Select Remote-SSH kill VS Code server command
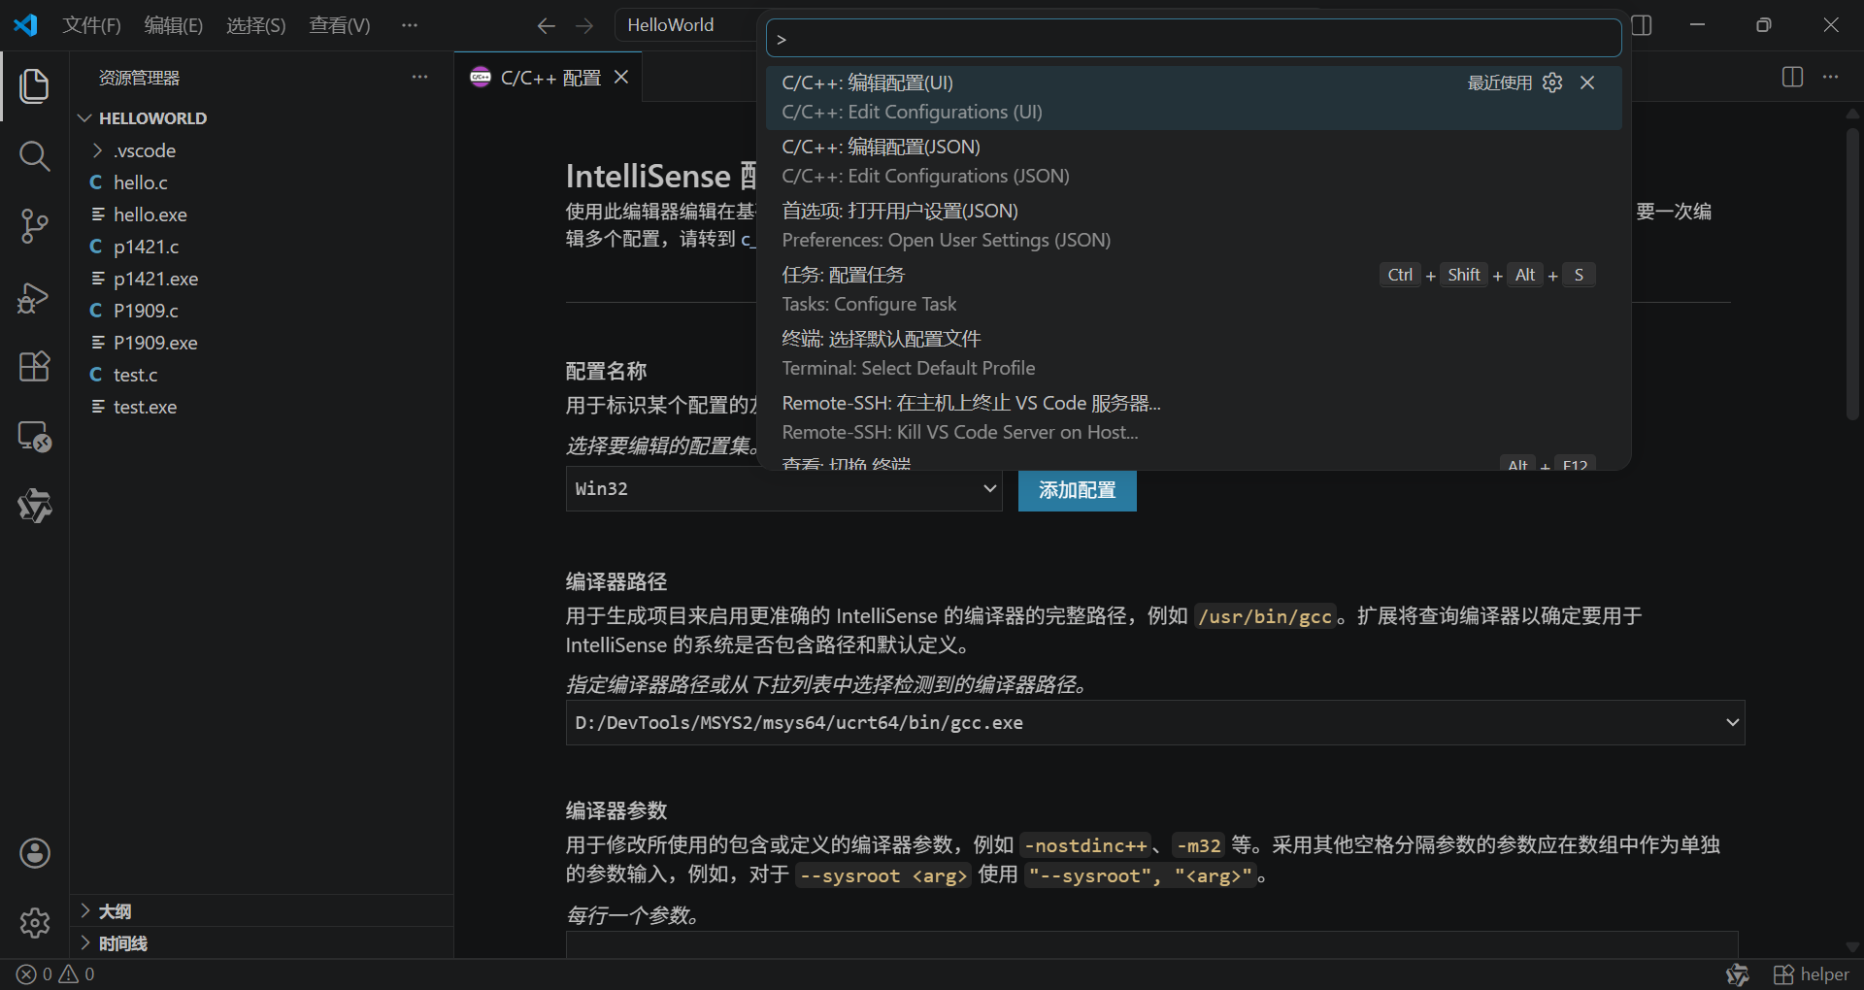This screenshot has height=990, width=1864. click(x=1194, y=417)
